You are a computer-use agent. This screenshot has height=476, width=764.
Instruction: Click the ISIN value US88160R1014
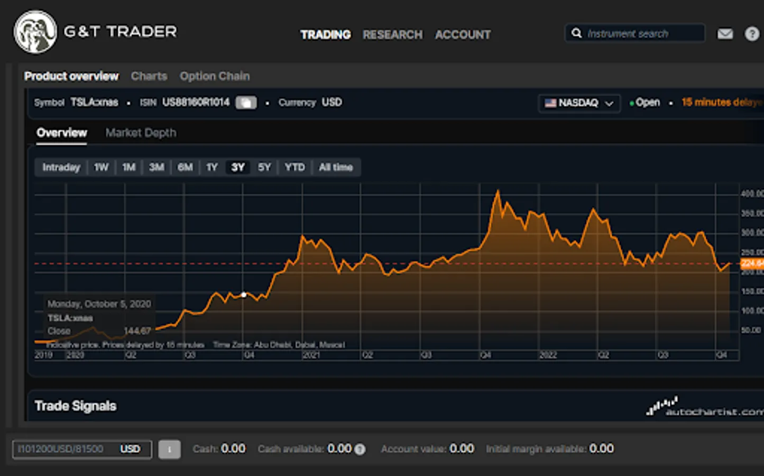(196, 103)
